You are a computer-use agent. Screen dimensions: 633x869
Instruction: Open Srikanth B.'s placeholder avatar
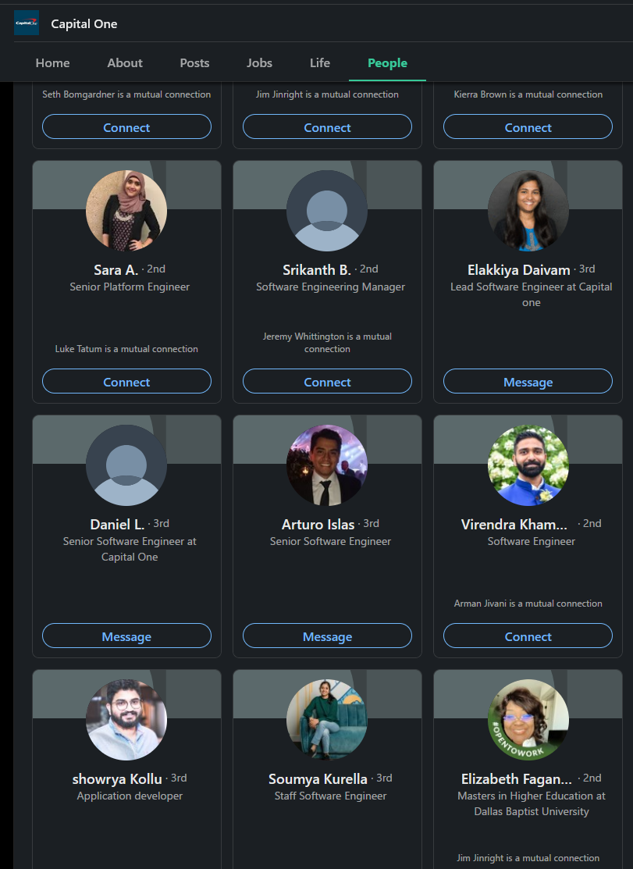point(327,211)
